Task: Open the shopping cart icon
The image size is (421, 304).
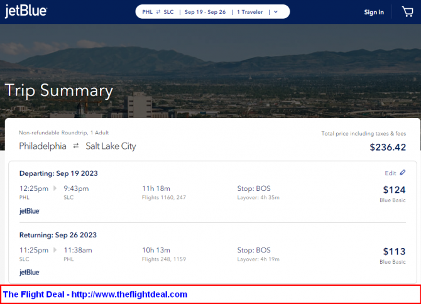Action: click(407, 12)
